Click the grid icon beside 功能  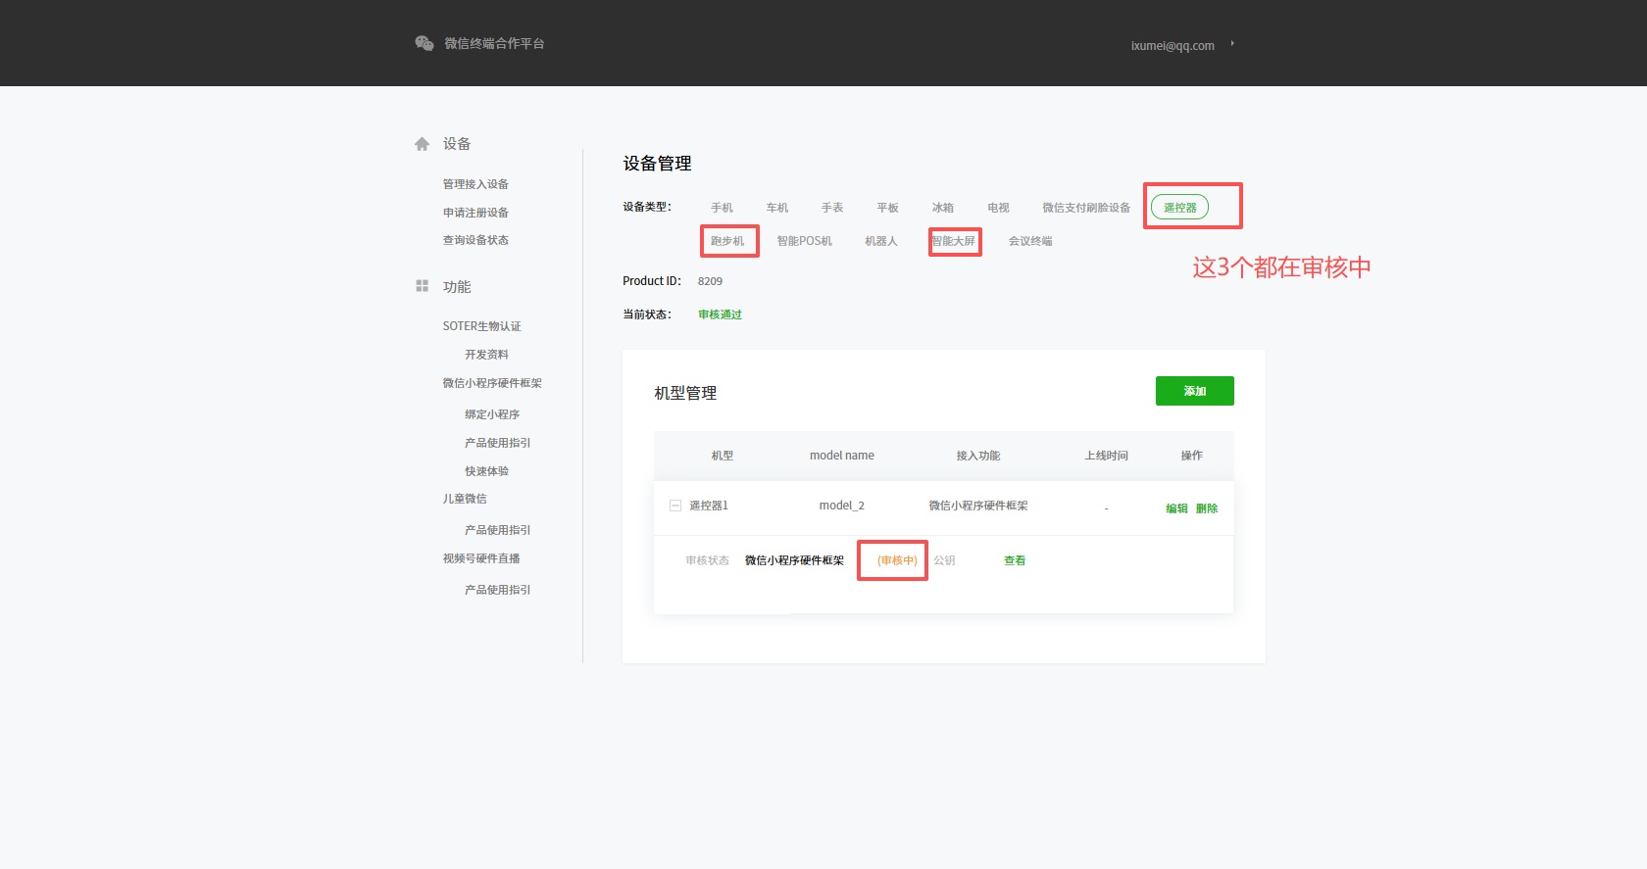coord(422,286)
